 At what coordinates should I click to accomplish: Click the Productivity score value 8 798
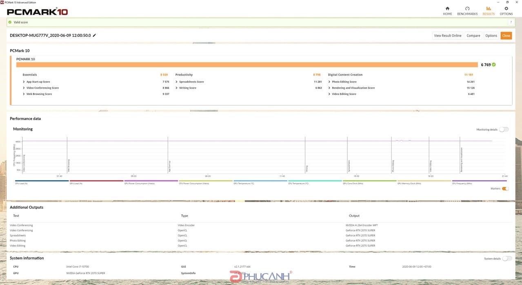click(317, 75)
